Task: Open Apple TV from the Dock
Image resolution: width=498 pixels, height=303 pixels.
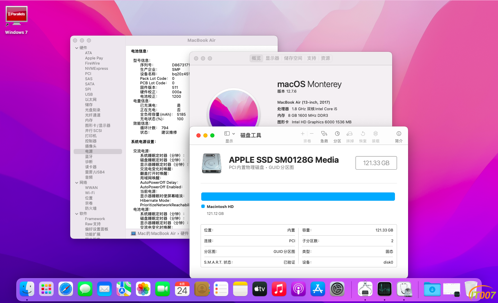Action: tap(260, 289)
